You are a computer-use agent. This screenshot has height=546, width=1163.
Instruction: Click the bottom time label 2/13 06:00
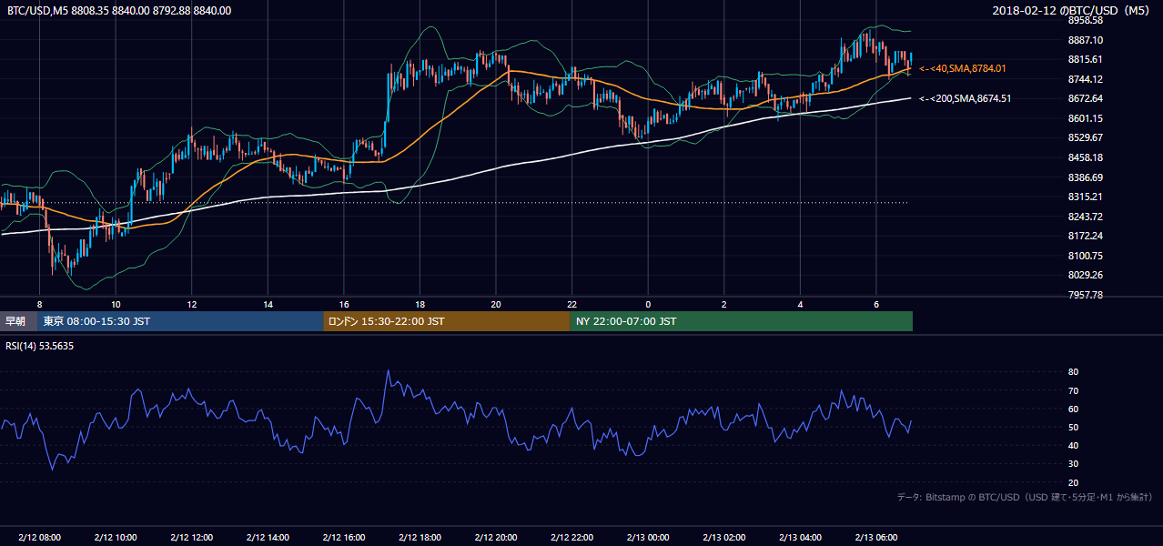875,537
